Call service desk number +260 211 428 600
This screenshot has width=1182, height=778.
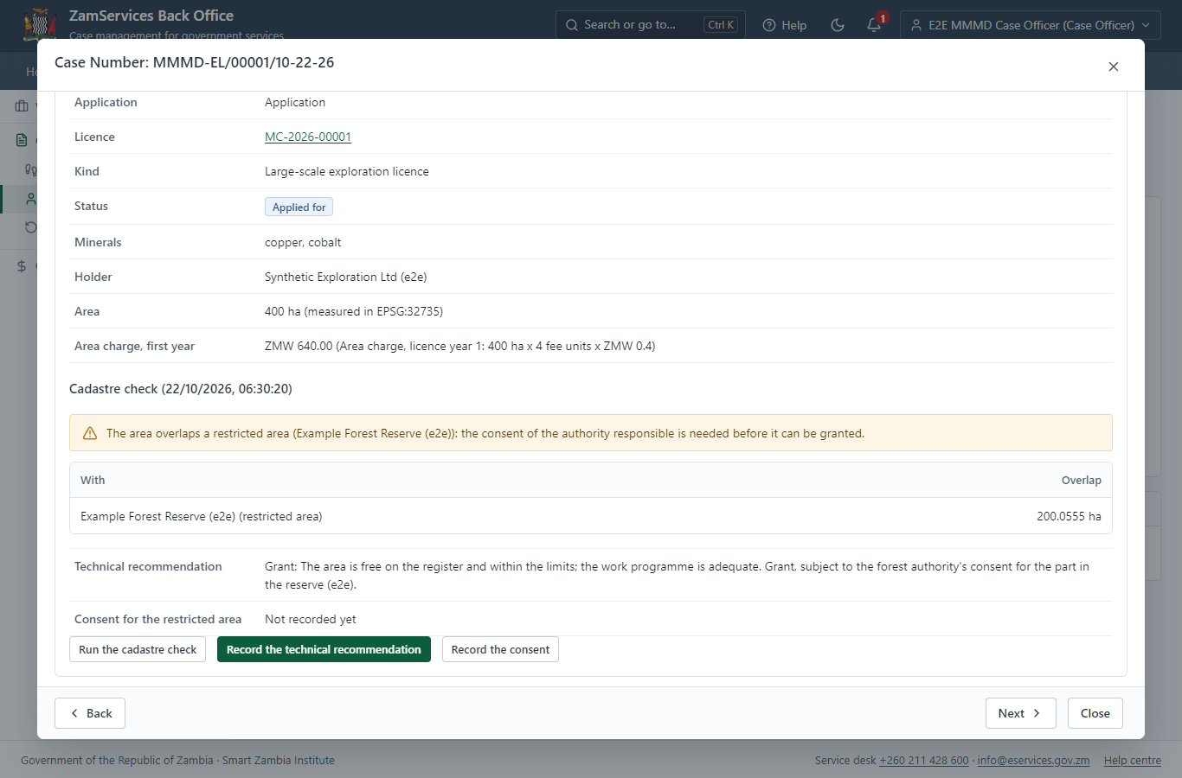coord(924,761)
